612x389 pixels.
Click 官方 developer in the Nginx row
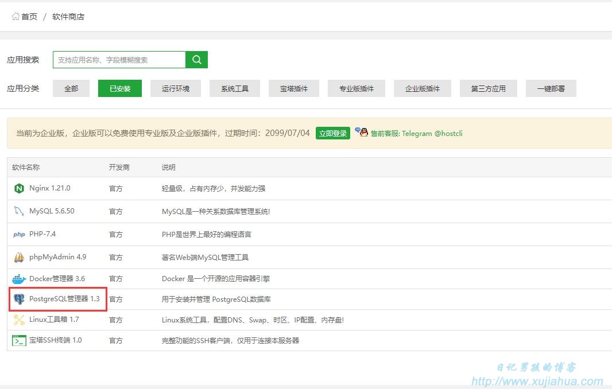click(115, 189)
